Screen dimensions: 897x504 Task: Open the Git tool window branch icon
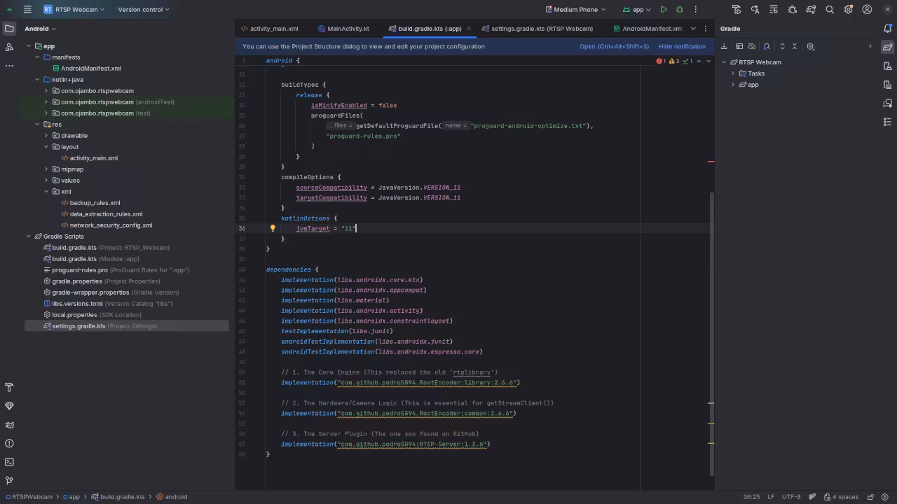pos(9,480)
